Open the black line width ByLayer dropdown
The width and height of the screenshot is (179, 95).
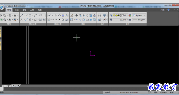139,20
